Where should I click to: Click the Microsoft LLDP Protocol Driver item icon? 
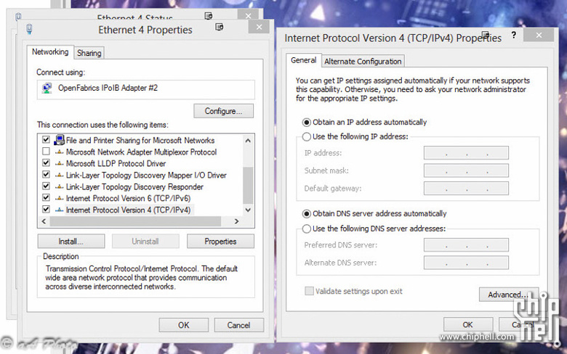pyautogui.click(x=60, y=164)
